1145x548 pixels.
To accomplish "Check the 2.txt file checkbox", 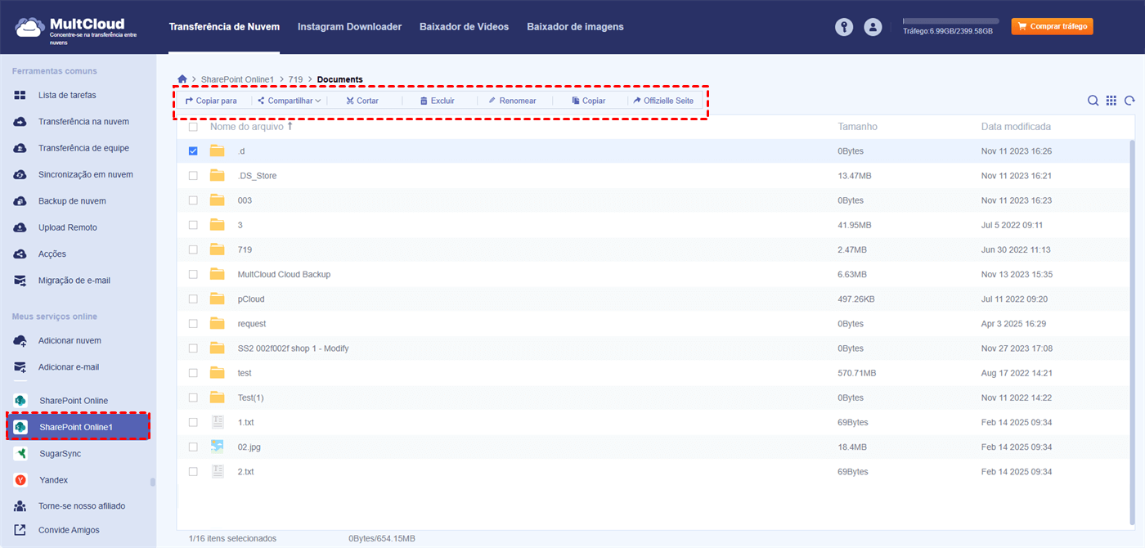I will [193, 472].
